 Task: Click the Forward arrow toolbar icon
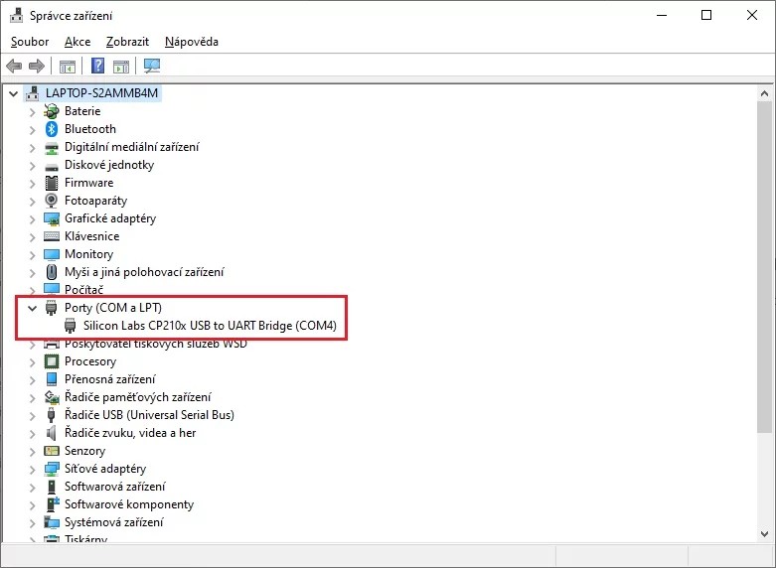(x=37, y=66)
